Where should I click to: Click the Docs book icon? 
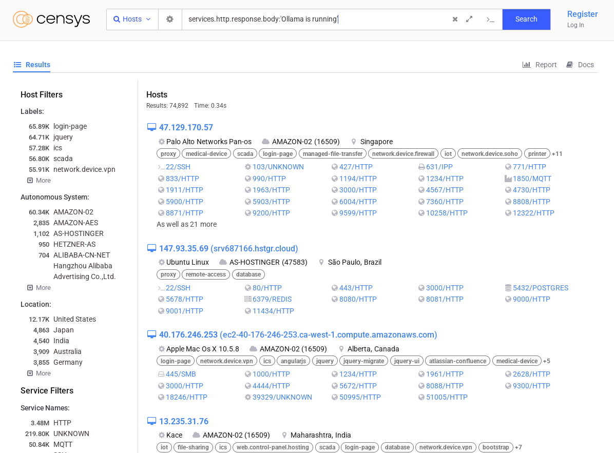coord(569,65)
